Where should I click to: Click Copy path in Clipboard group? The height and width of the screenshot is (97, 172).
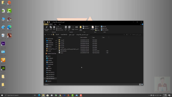pos(59,28)
